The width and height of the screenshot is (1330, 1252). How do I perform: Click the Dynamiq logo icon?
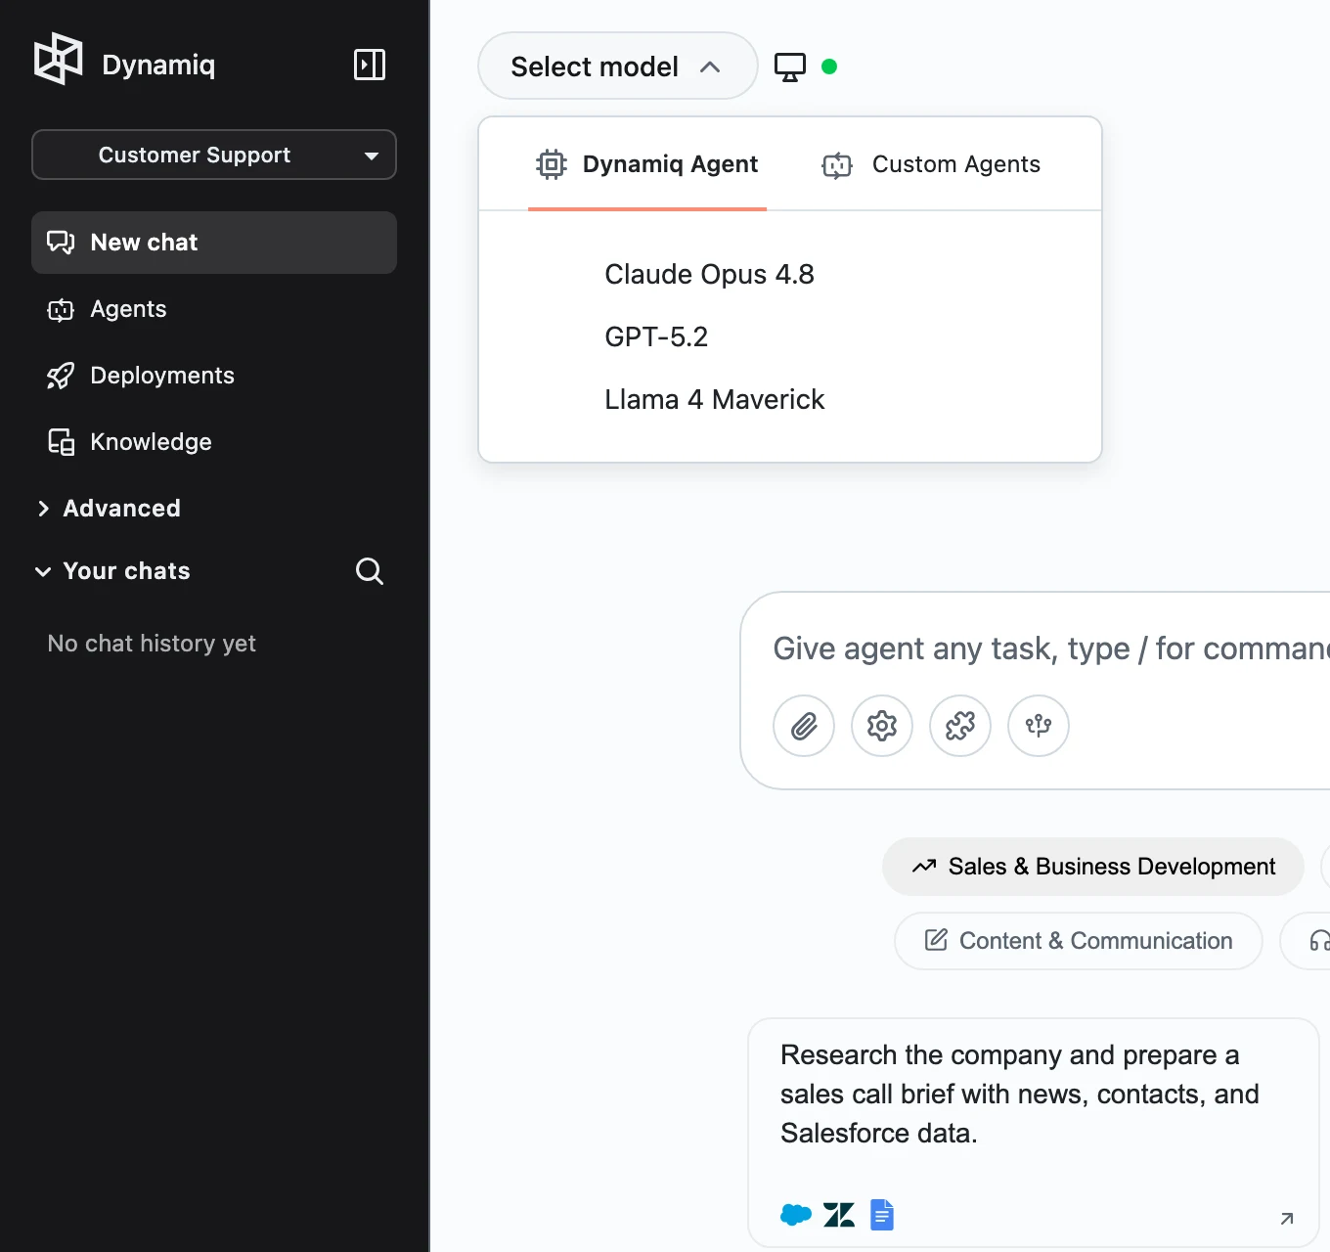coord(59,59)
